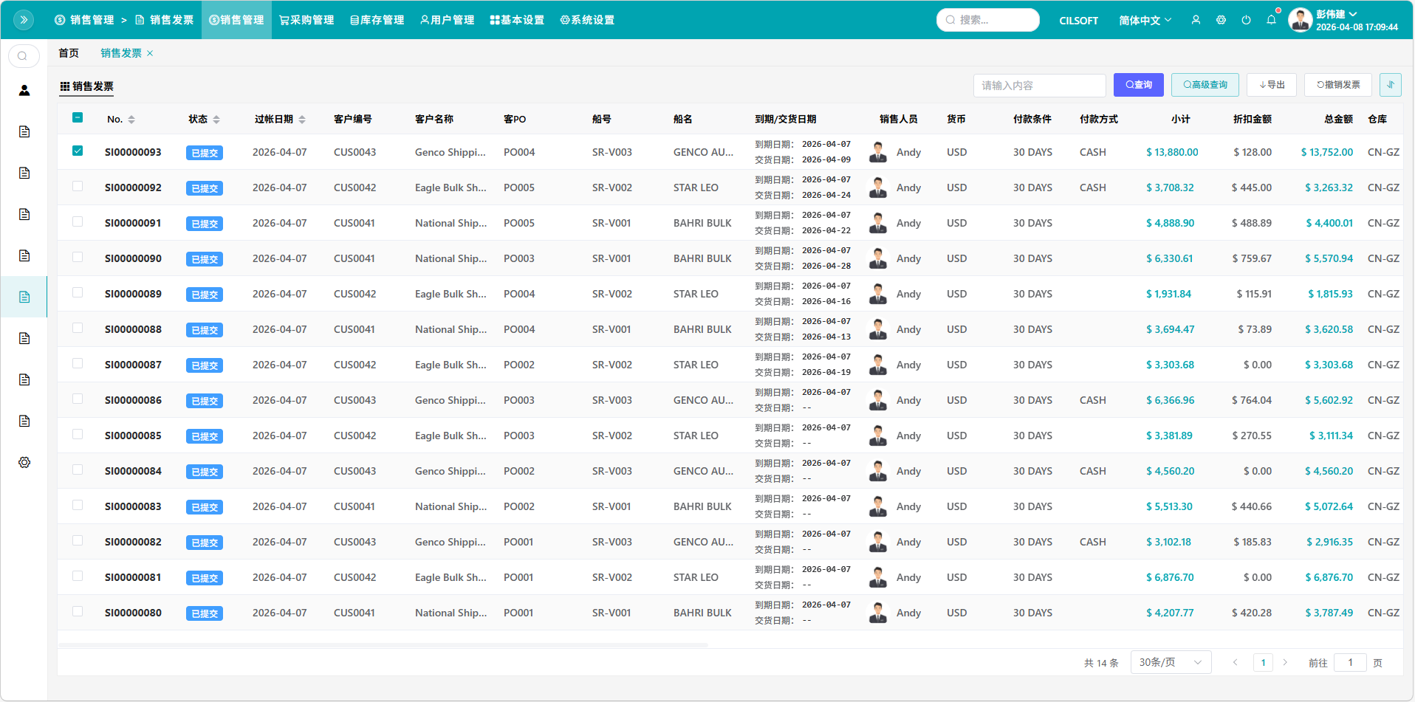1415x702 pixels.
Task: Click the notification bell icon
Action: pyautogui.click(x=1271, y=20)
